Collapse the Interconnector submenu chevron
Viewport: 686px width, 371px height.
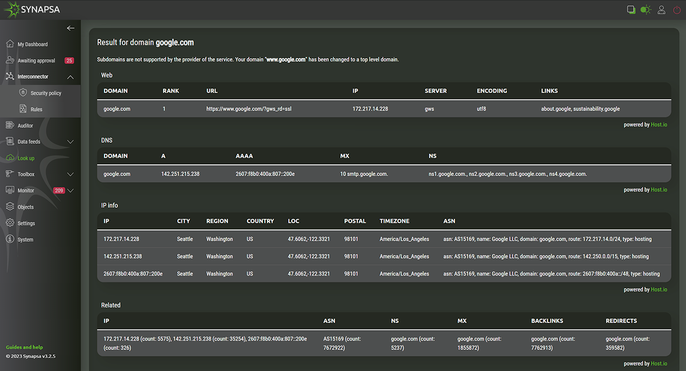click(71, 77)
